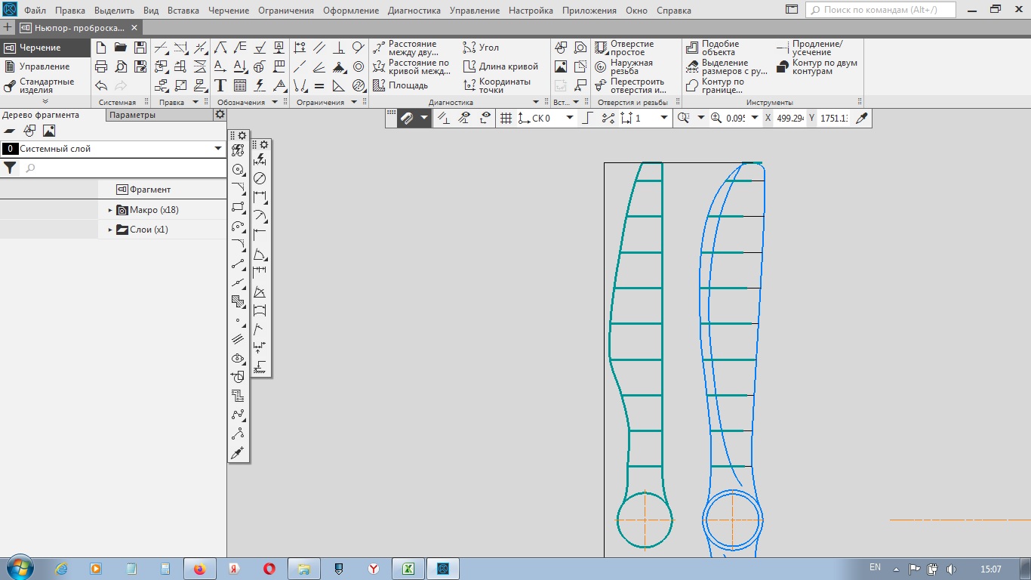Screen dimensions: 1031x580
Task: Toggle the orthogonal drawing mode button
Action: (587, 118)
